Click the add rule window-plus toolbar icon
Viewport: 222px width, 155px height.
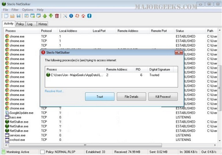[33, 16]
